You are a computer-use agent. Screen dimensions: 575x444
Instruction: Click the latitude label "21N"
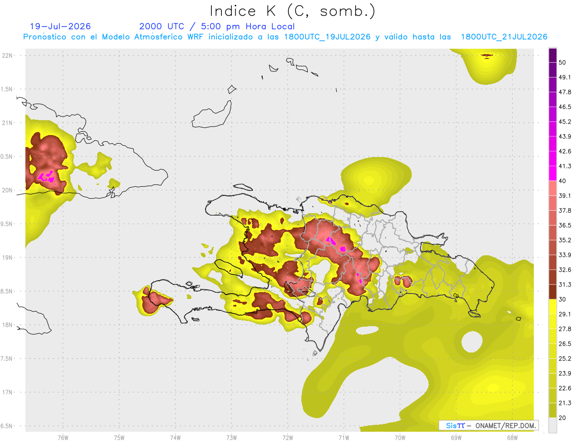tap(7, 123)
